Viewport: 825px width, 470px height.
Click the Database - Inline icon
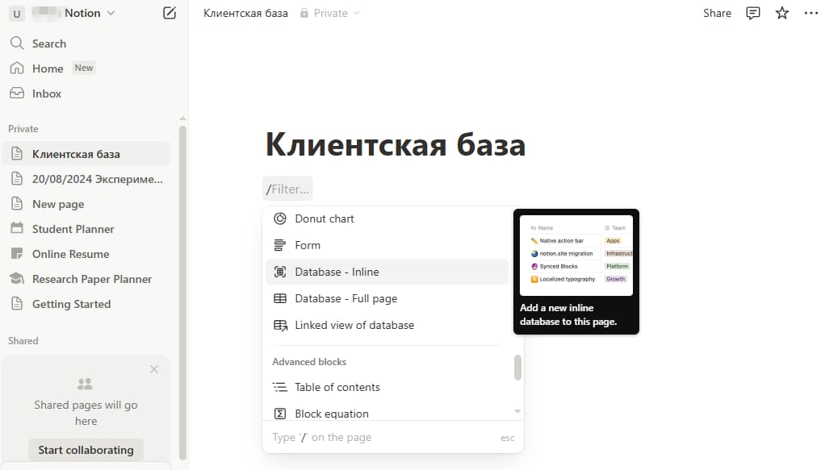point(280,272)
